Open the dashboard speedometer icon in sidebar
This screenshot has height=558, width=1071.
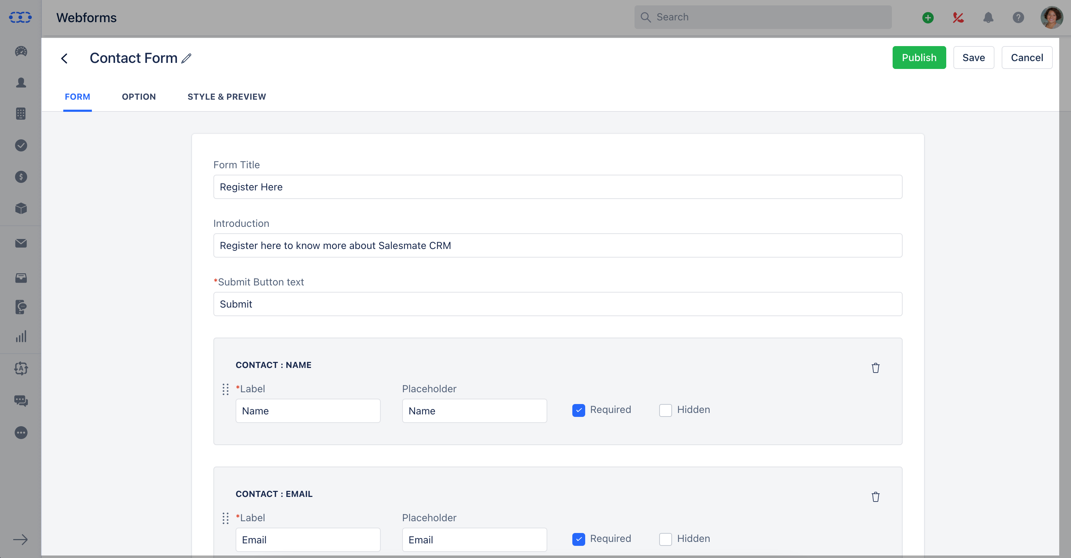pos(21,51)
